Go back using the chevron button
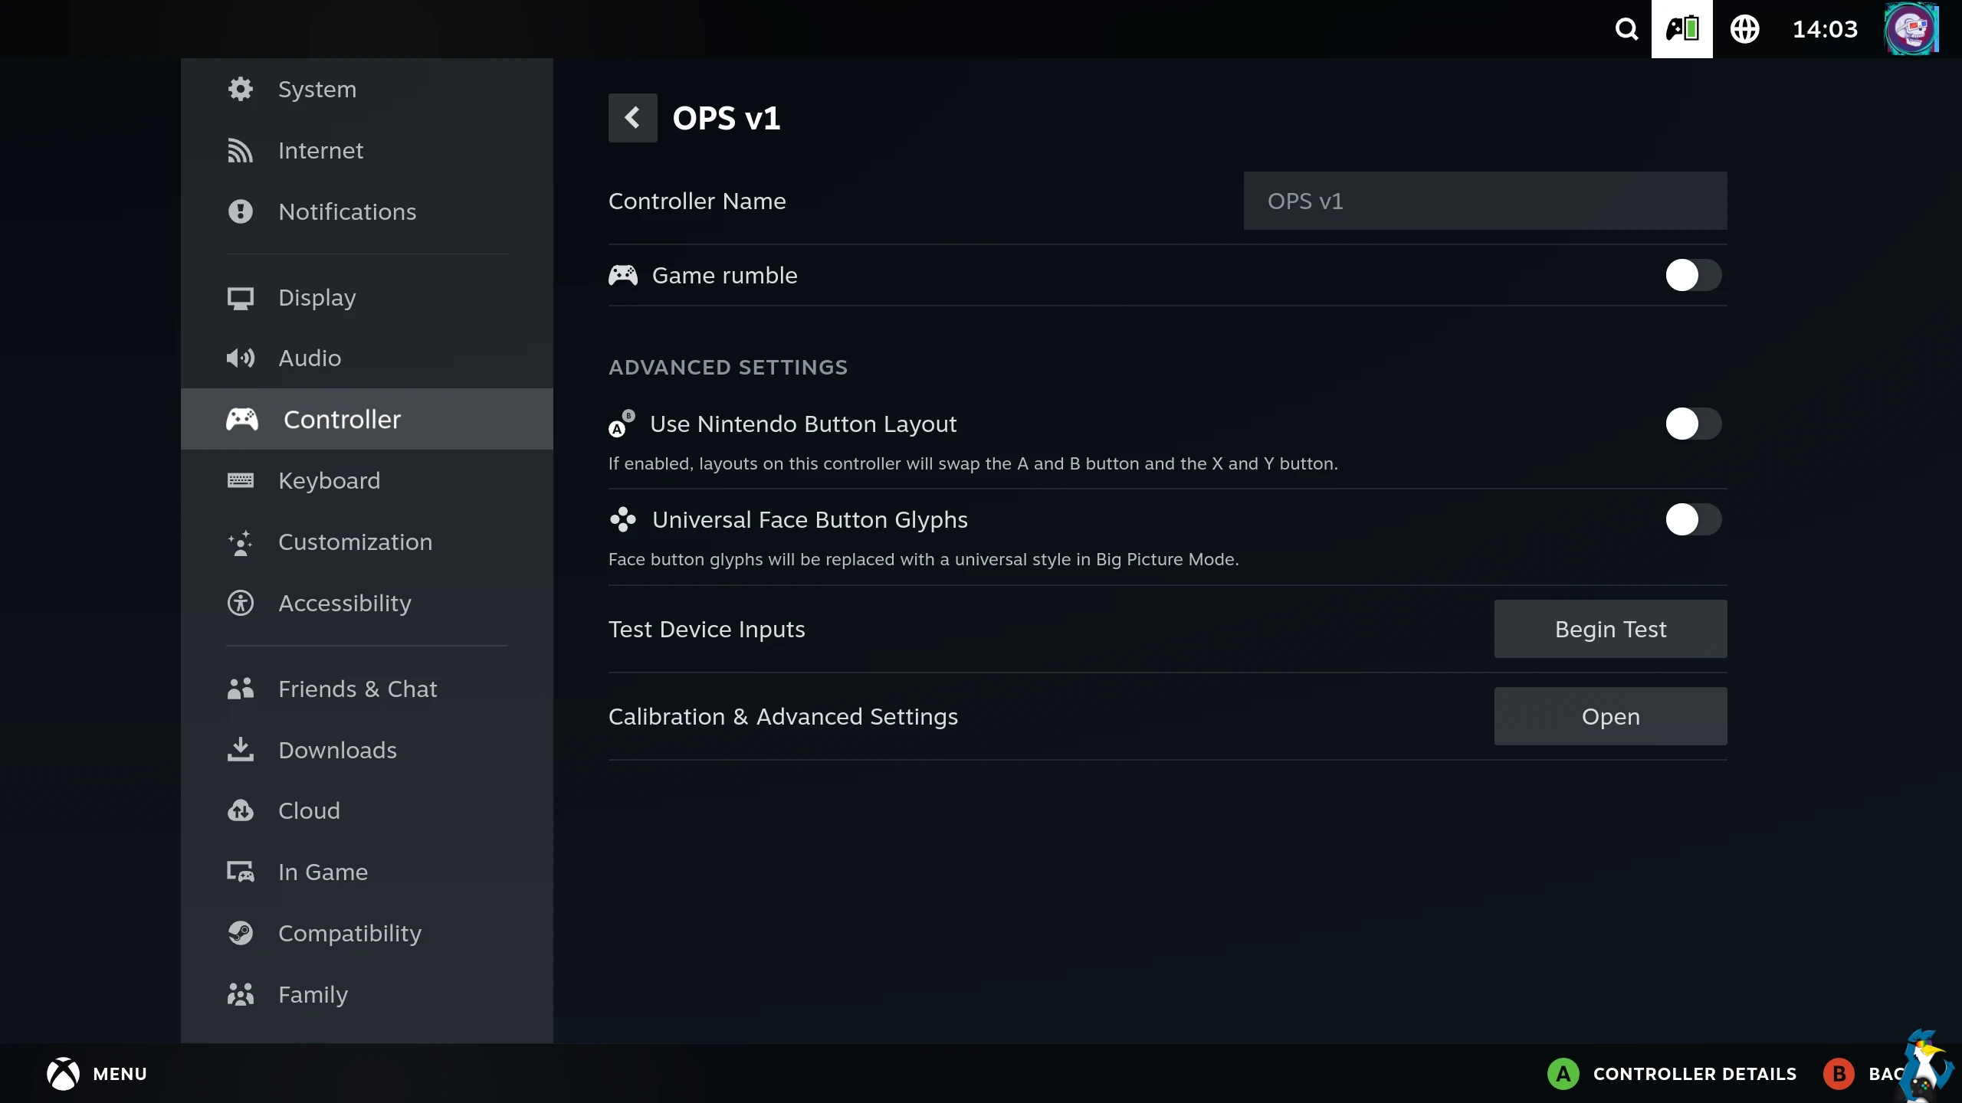 point(632,118)
